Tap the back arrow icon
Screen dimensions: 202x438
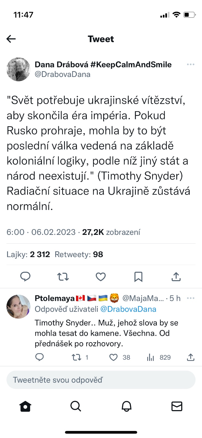pyautogui.click(x=11, y=39)
